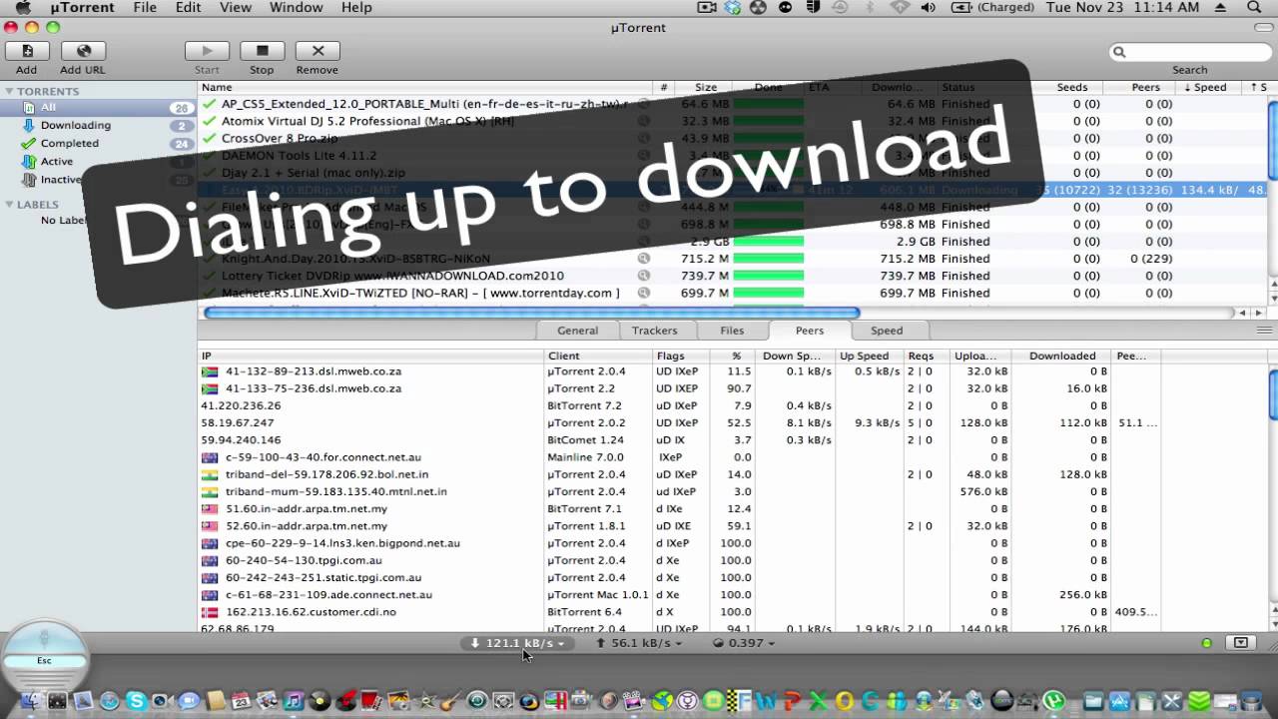The height and width of the screenshot is (719, 1278).
Task: Click flag icon of 41-132-89-213.dsl.mweb.co.za peer
Action: [210, 371]
